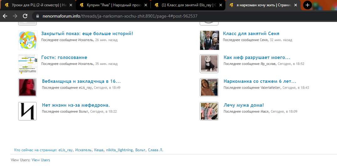Open avatar for Нет жизни из-за мефедрона thread
This screenshot has width=337, height=166.
(x=28, y=111)
